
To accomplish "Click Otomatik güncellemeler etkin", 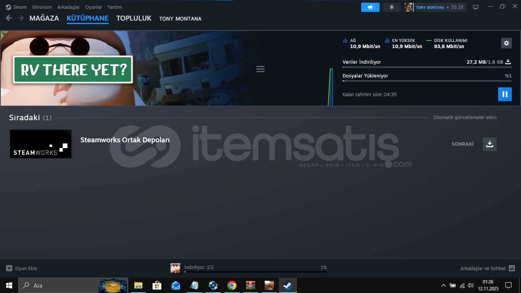I will click(465, 118).
